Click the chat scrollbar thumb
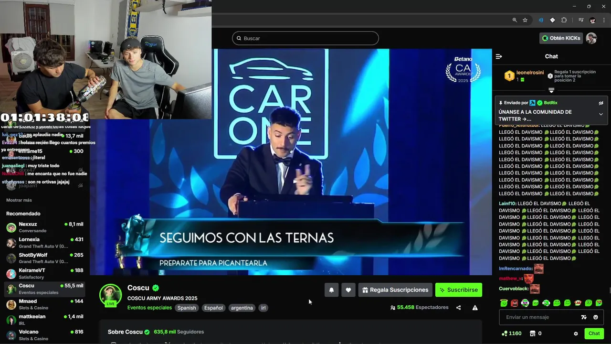Image resolution: width=611 pixels, height=344 pixels. pyautogui.click(x=609, y=291)
